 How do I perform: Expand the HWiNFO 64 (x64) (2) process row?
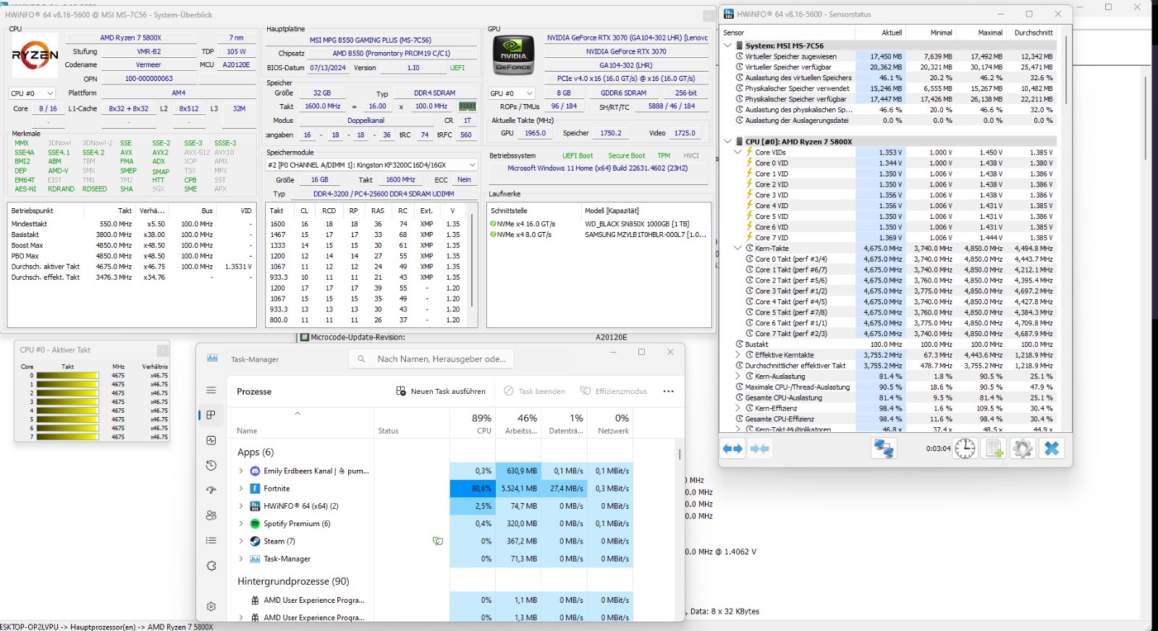coord(241,506)
